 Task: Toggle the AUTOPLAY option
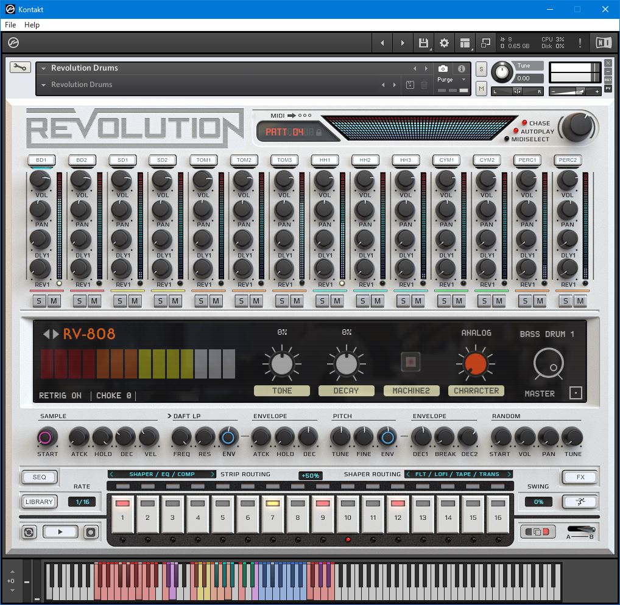516,131
